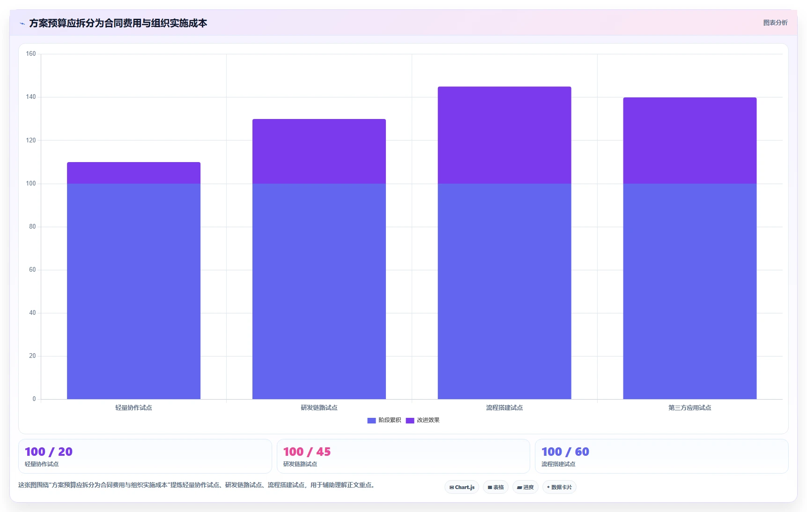Open the 100 / 45 研发链路试点 data card
The height and width of the screenshot is (512, 807).
(403, 456)
